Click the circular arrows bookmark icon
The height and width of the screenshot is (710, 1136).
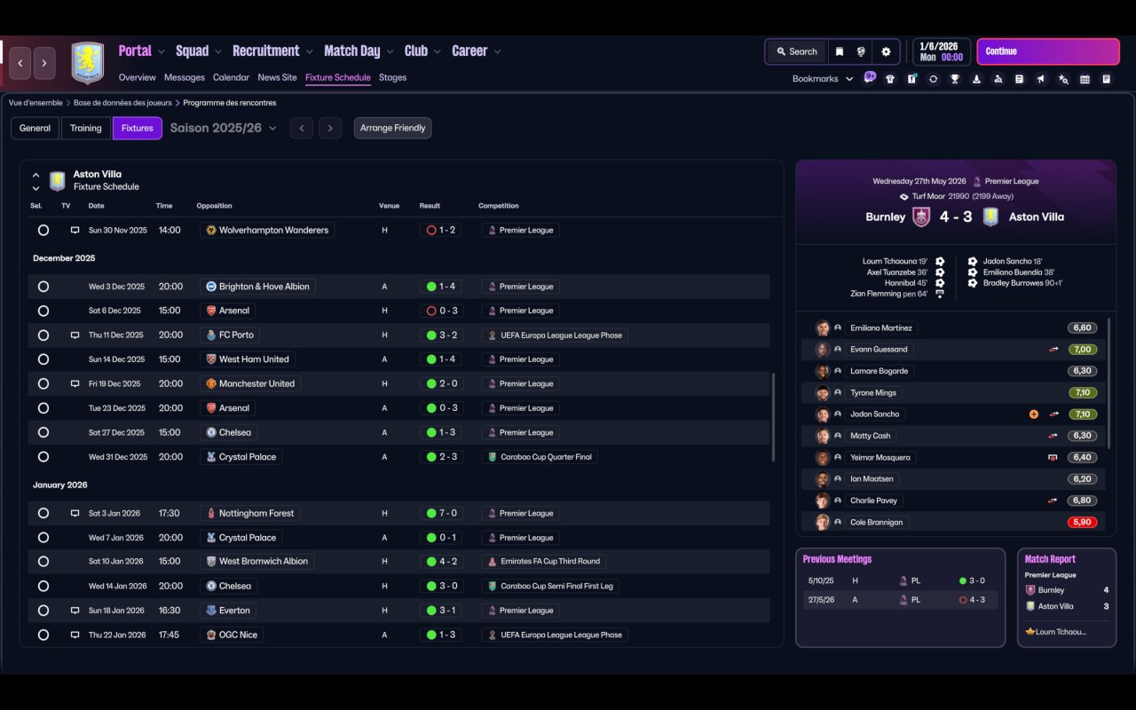coord(933,79)
